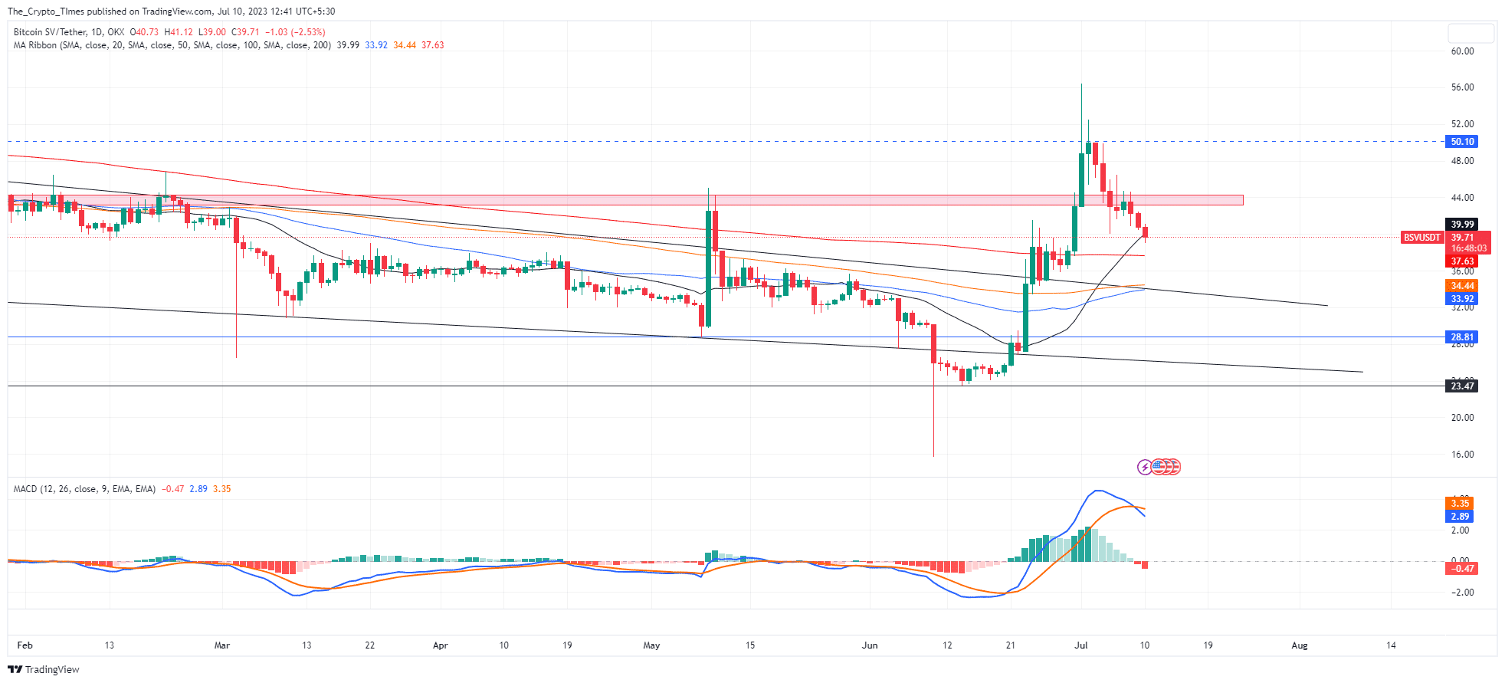Click the MA Ribbon indicator legend name
This screenshot has height=683, width=1505.
point(172,45)
